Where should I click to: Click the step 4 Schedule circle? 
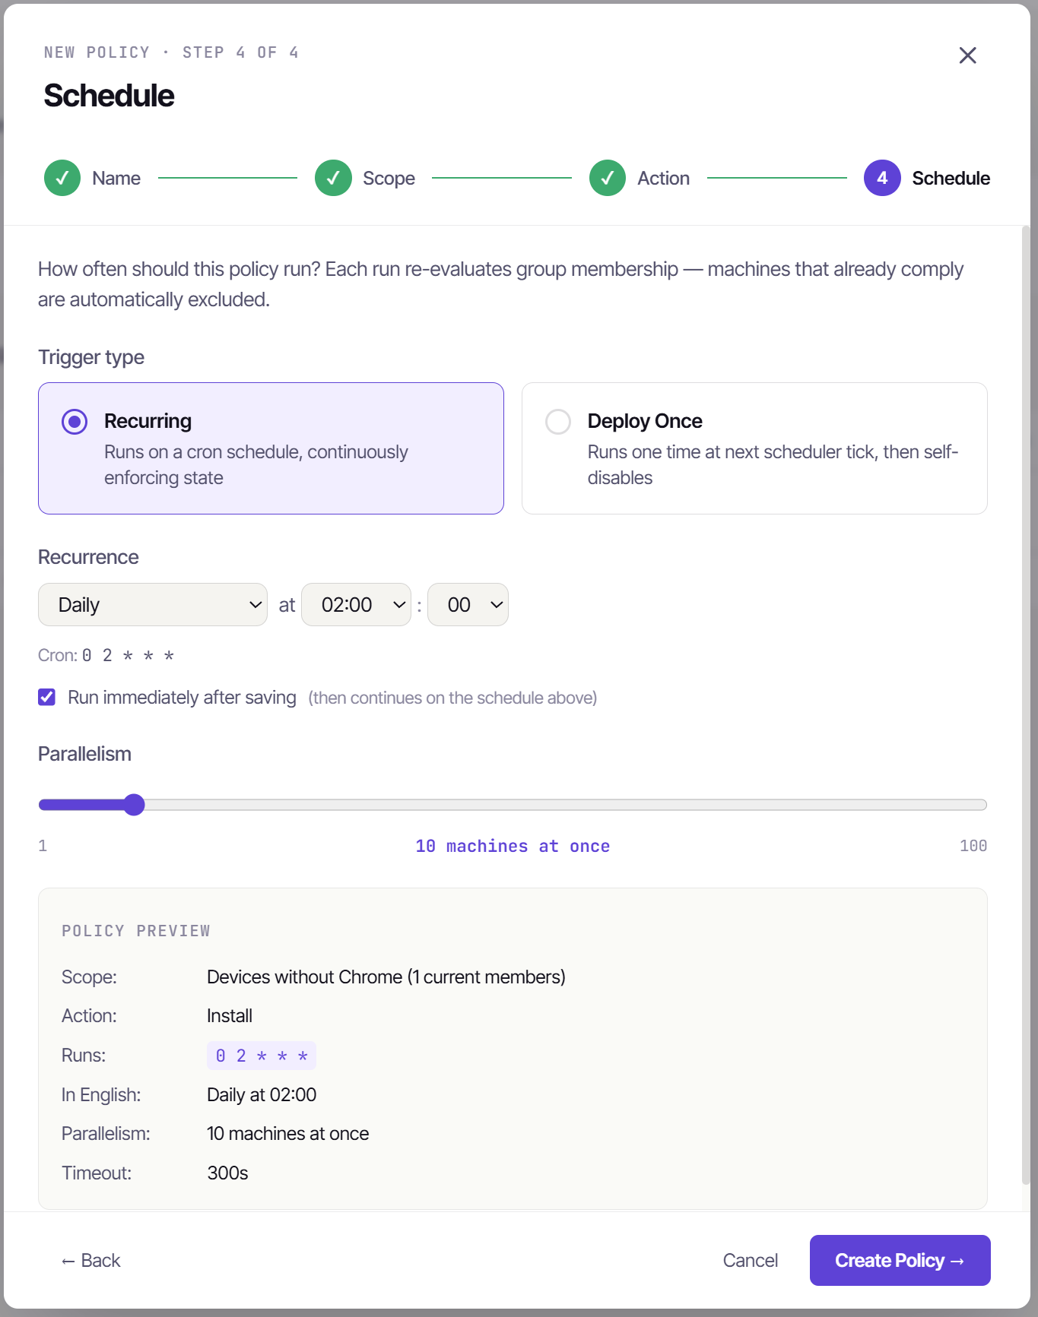(882, 179)
